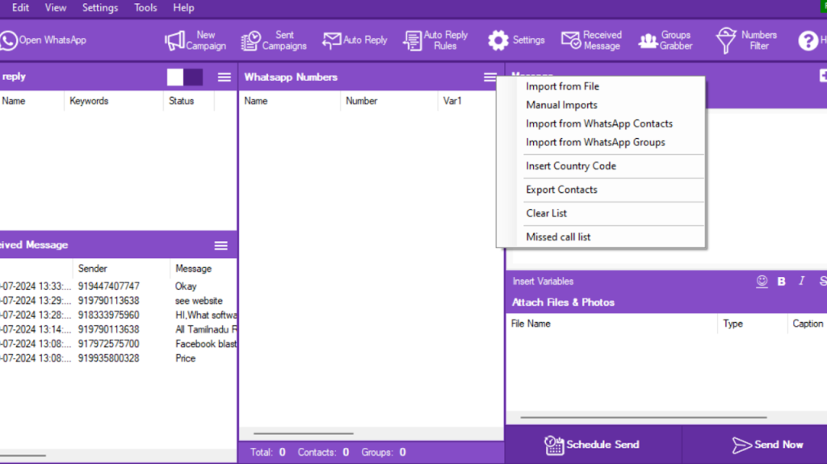
Task: Click the Caption column header
Action: (808, 324)
